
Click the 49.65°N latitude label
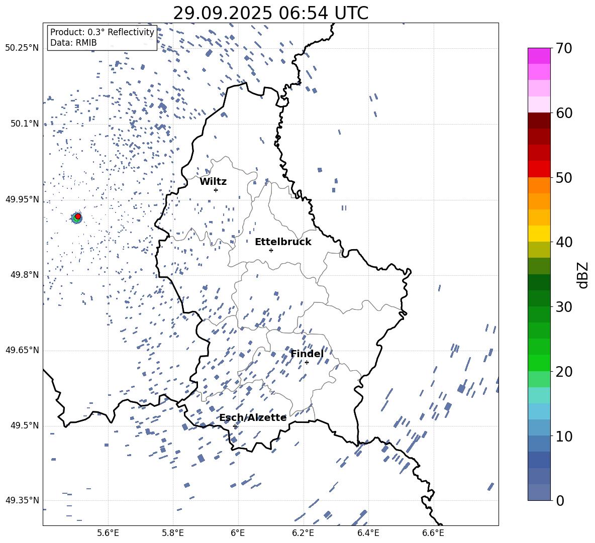coord(22,350)
